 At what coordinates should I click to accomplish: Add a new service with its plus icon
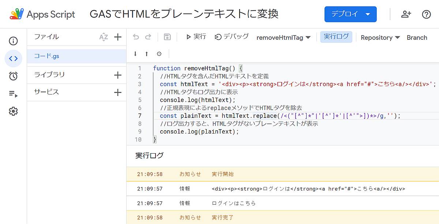[x=118, y=92]
